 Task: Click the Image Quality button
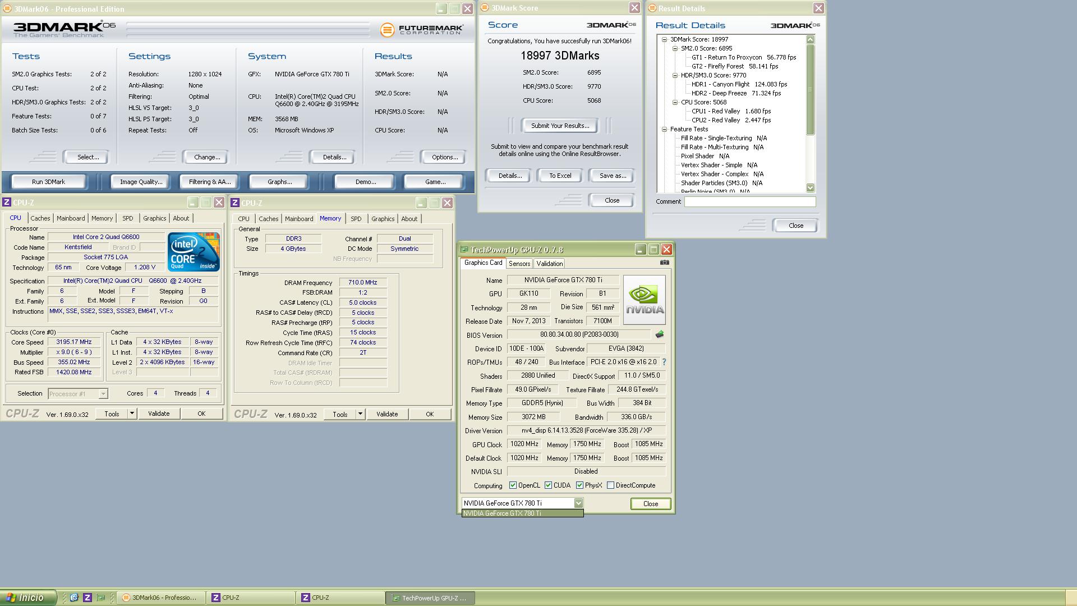pos(141,182)
